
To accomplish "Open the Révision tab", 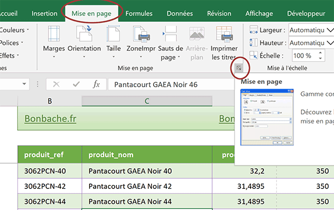I will (219, 13).
